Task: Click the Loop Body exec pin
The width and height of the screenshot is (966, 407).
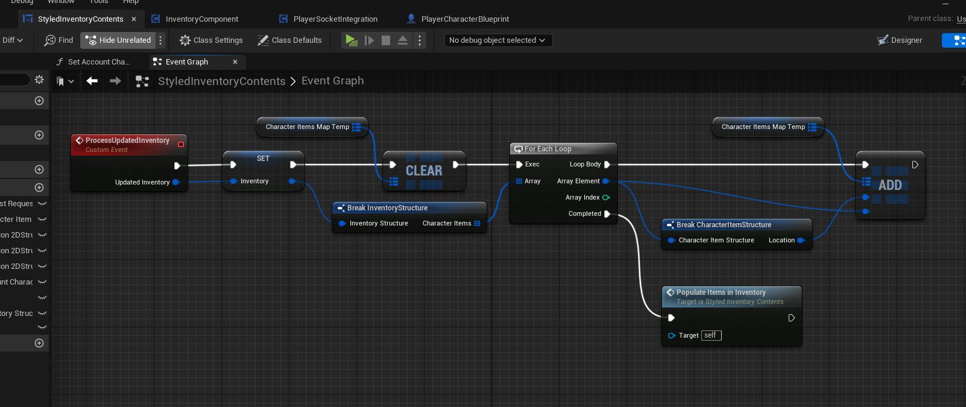Action: point(607,164)
